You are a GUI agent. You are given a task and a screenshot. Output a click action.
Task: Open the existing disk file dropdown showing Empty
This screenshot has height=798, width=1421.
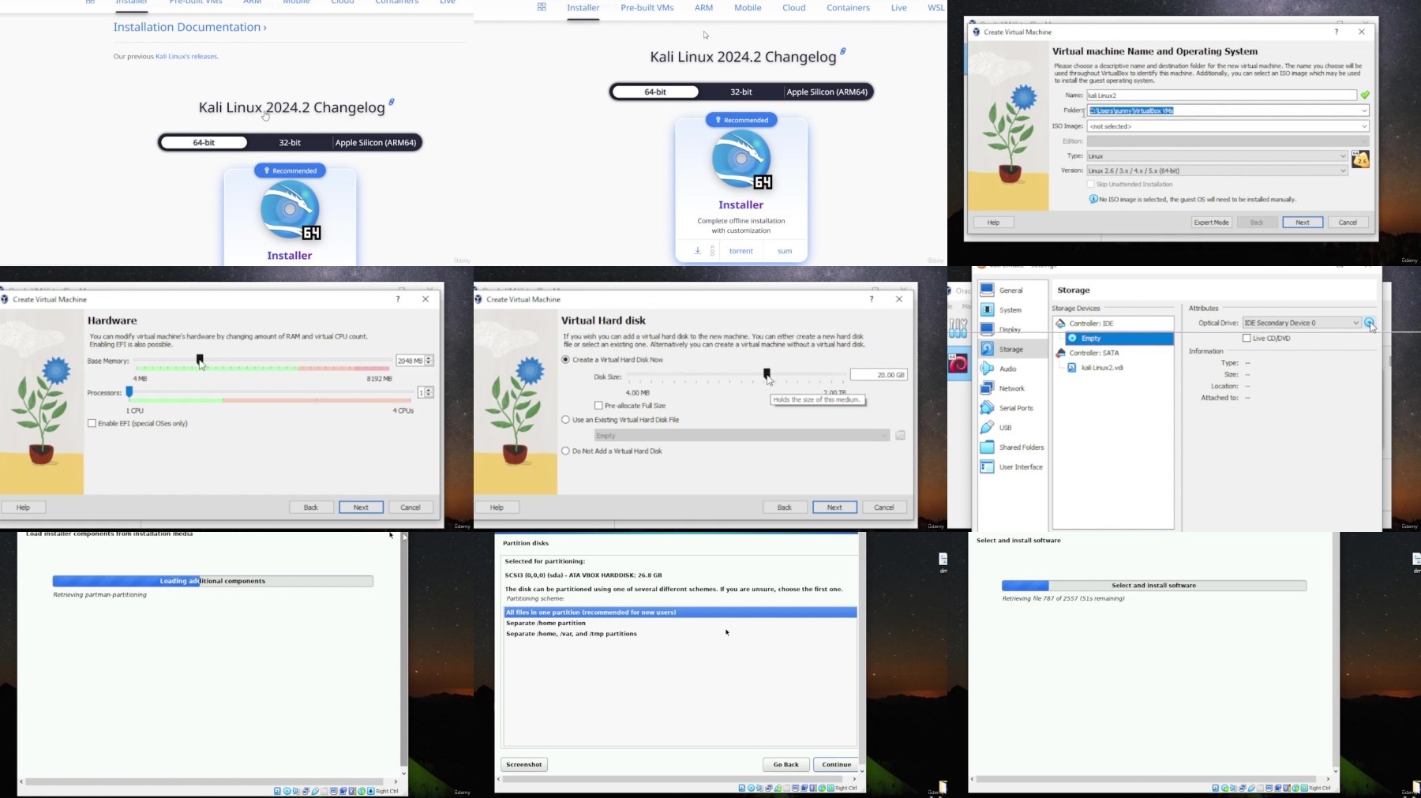pyautogui.click(x=742, y=436)
